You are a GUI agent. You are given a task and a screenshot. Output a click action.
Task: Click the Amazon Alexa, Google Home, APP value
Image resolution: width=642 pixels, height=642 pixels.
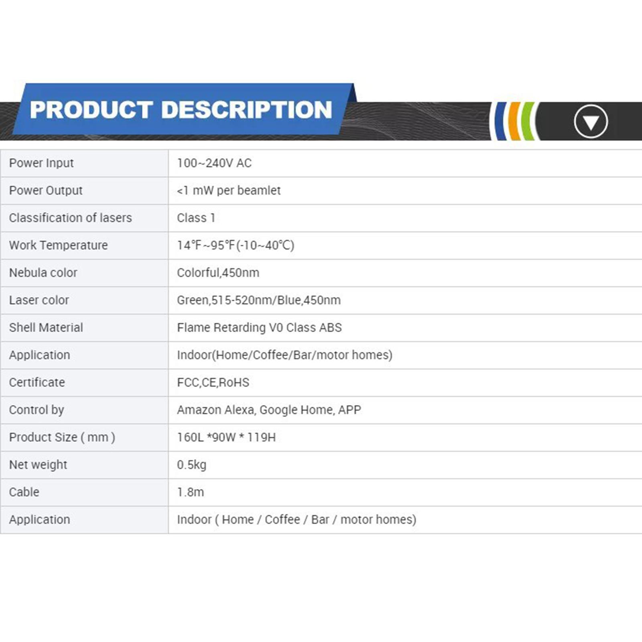[x=269, y=410]
